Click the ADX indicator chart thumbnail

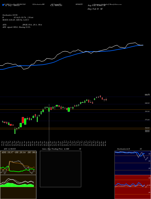pos(18,163)
